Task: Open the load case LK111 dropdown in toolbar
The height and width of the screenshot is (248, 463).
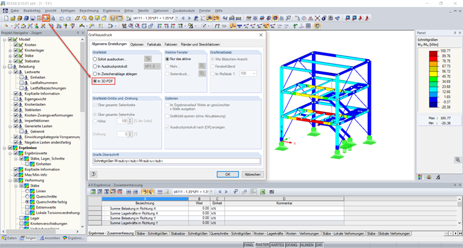Action: 177,18
